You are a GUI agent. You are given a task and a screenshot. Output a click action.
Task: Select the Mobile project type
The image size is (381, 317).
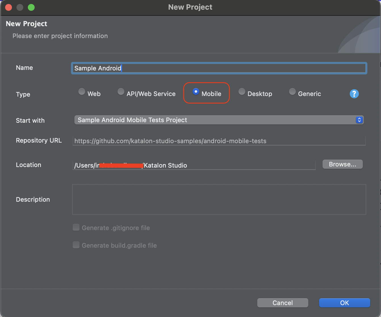click(196, 92)
